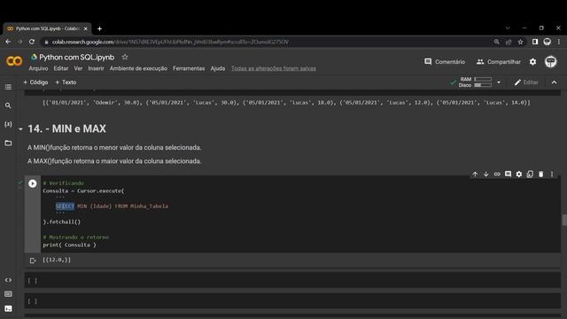Click the output cell toggle icon beside [(12.0,)]

click(x=33, y=261)
